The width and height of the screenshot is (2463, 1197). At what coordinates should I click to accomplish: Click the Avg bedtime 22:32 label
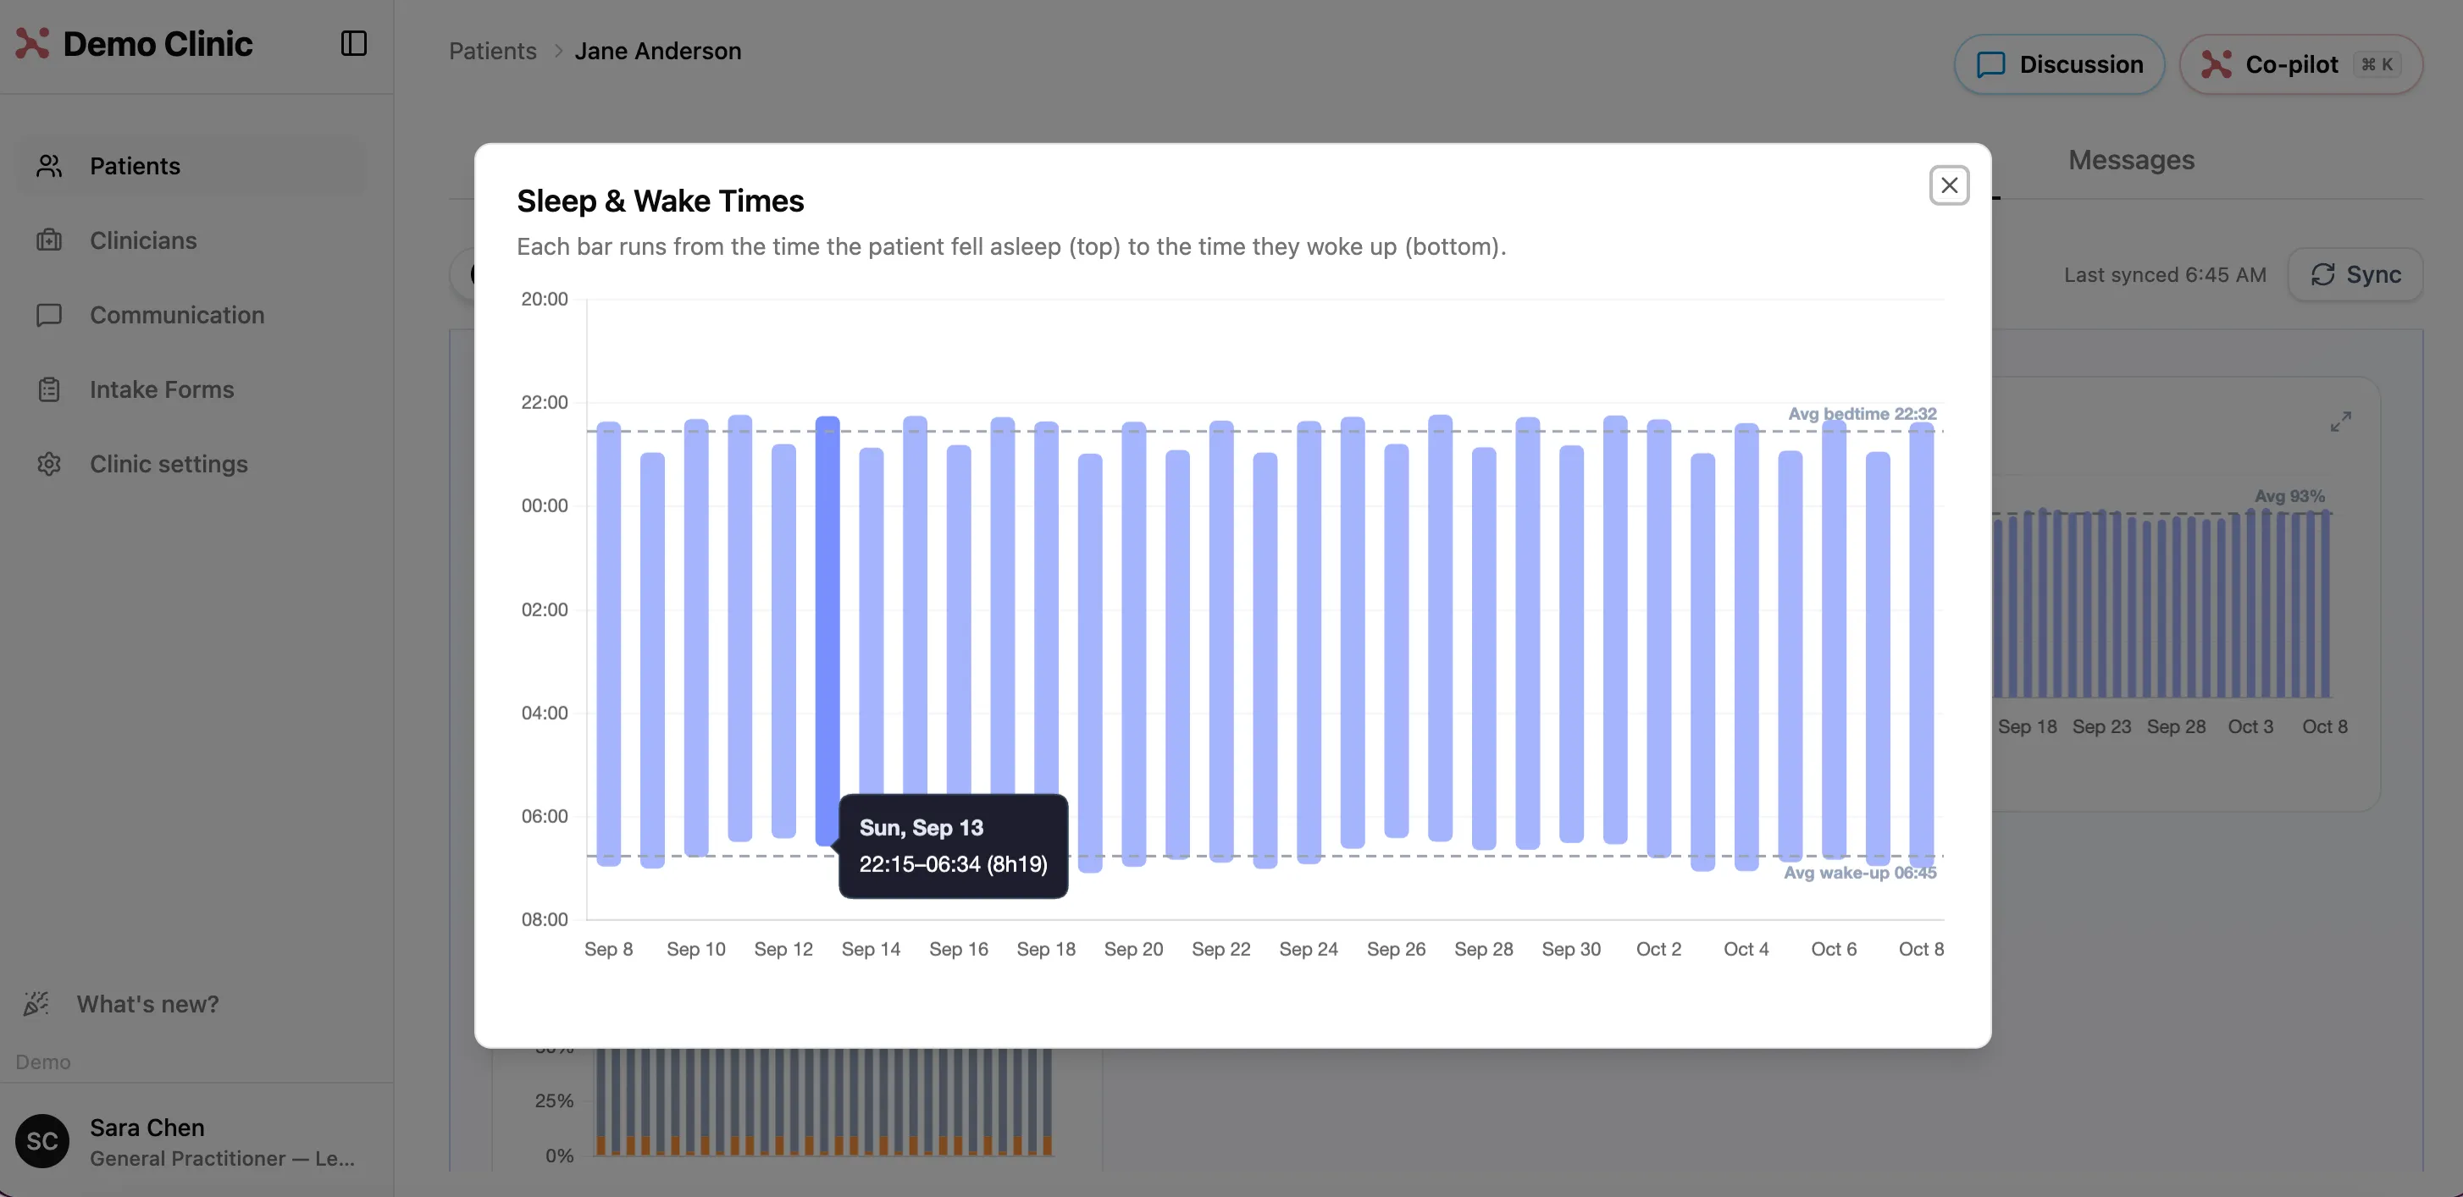[x=1862, y=414]
